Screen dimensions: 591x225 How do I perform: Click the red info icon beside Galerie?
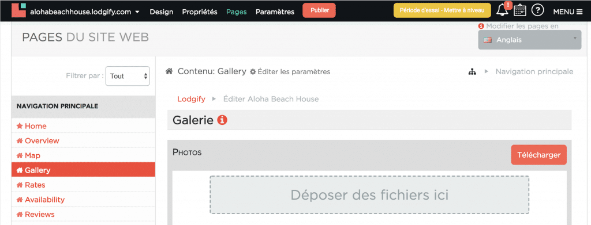click(x=222, y=120)
